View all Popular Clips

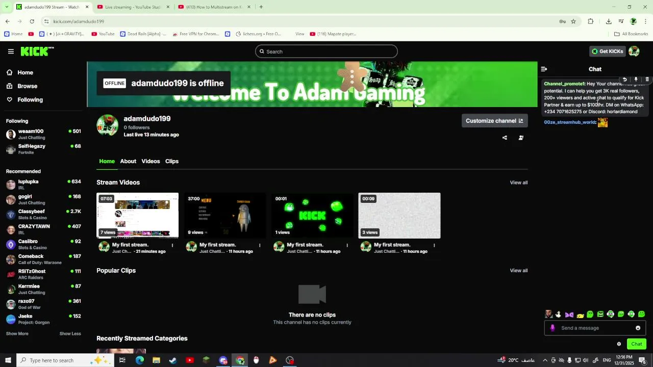click(x=519, y=271)
